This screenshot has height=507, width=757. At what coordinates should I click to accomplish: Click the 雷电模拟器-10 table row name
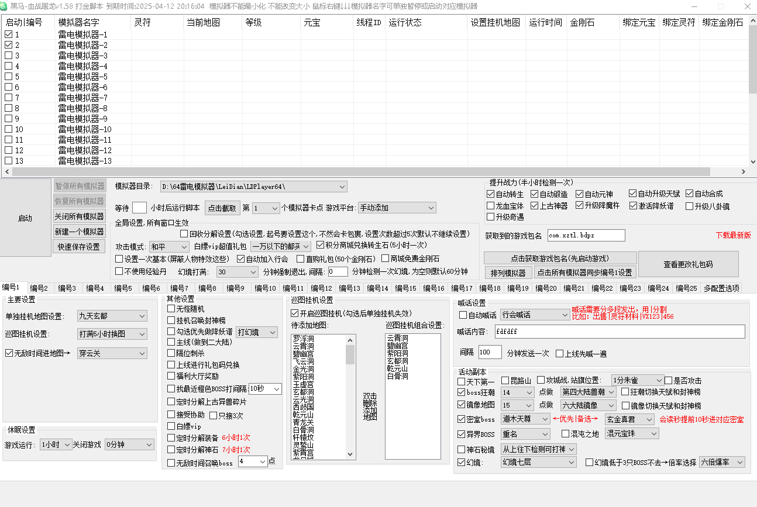85,129
